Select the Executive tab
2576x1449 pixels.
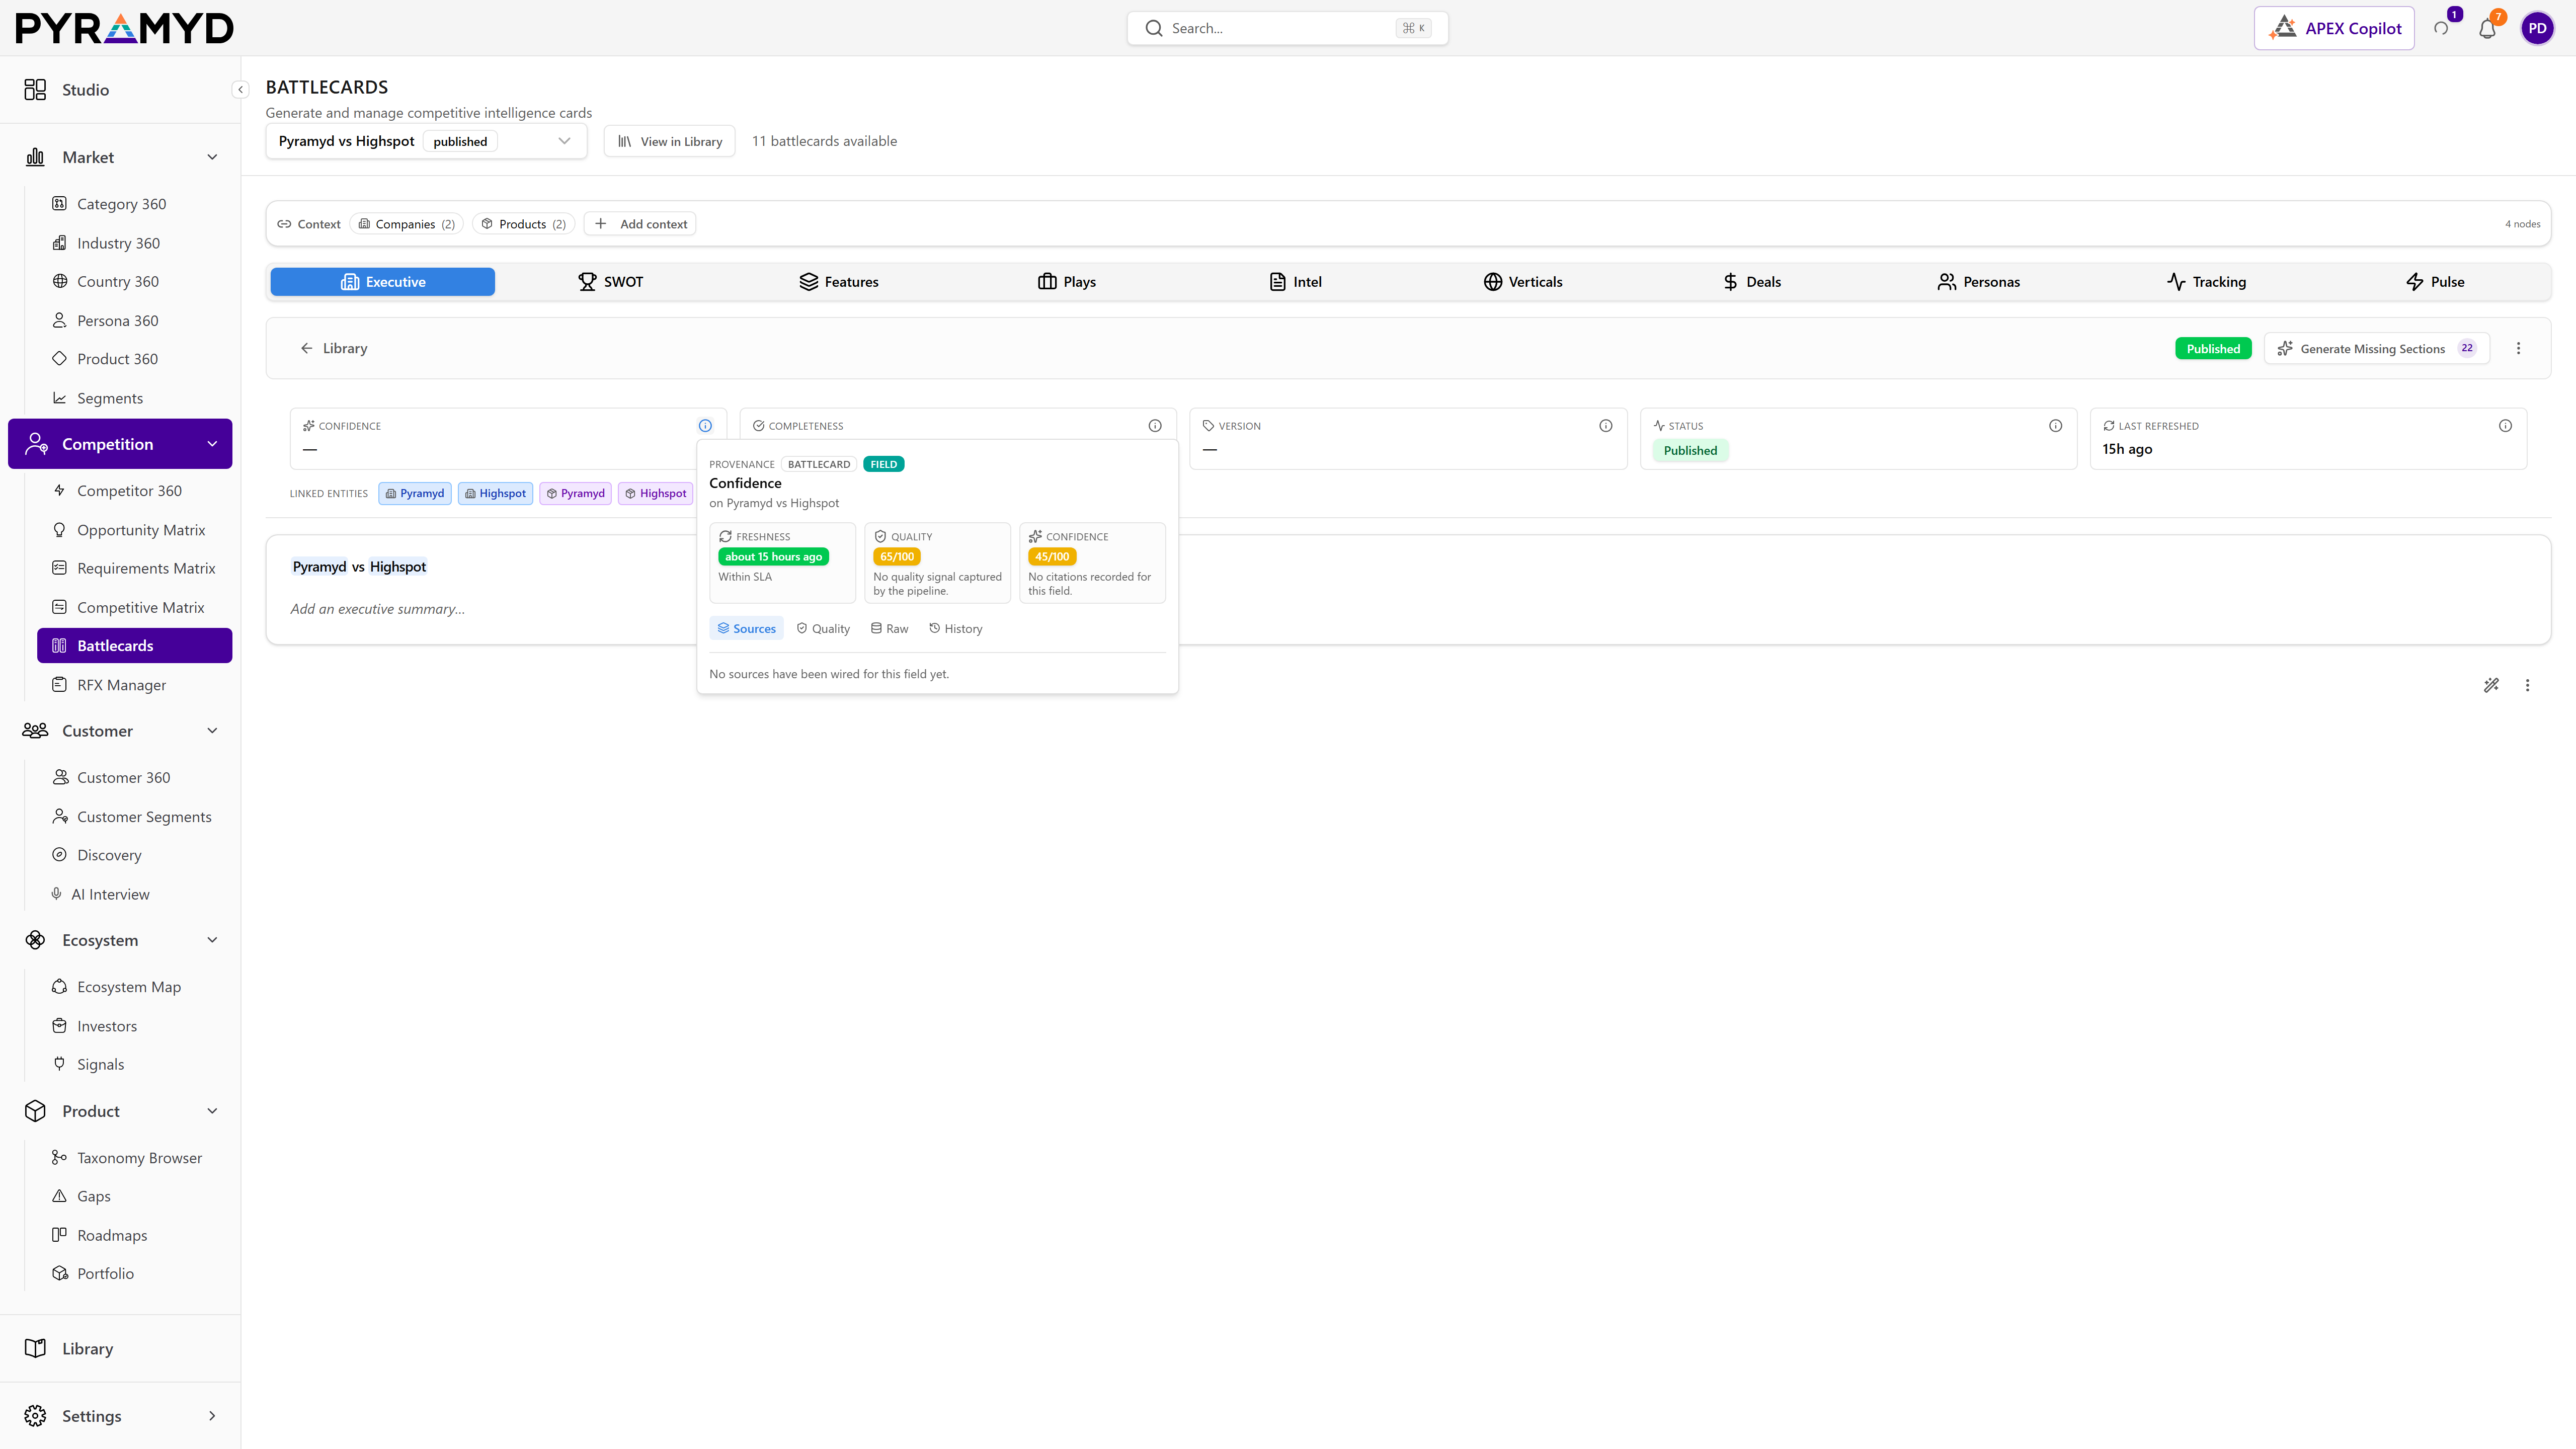click(383, 282)
